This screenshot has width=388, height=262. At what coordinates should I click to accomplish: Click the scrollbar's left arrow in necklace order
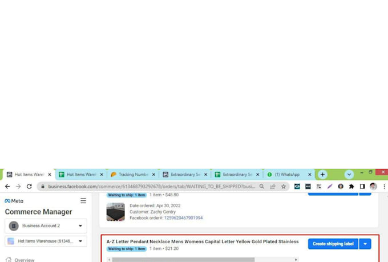tap(109, 260)
